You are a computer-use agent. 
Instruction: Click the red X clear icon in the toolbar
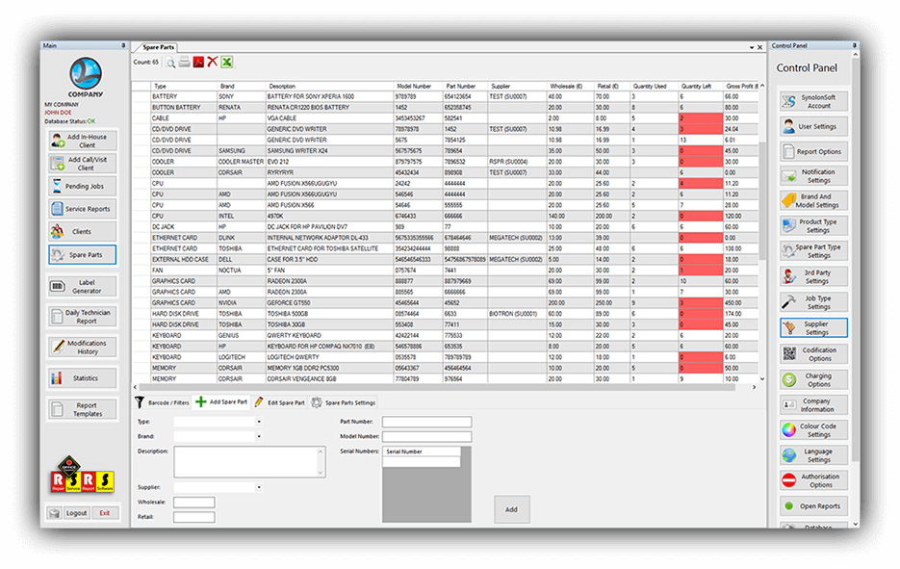[213, 62]
